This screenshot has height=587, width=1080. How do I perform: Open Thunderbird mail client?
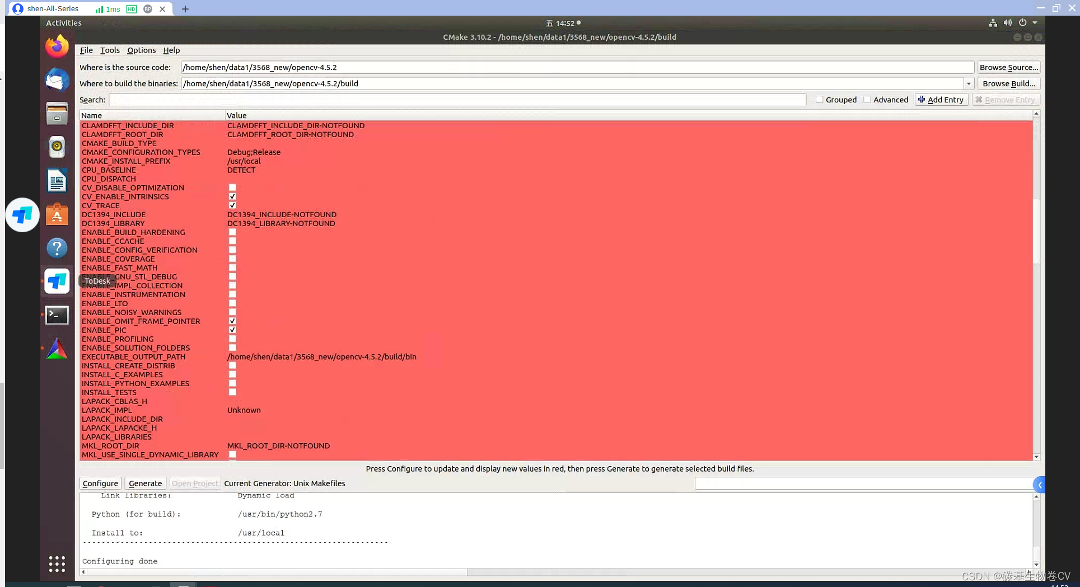(x=57, y=80)
